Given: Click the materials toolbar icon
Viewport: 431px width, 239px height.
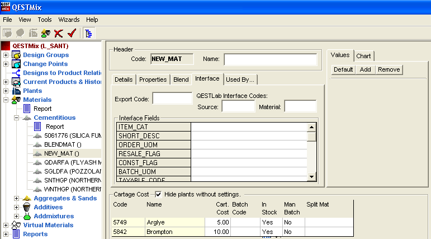Looking at the screenshot, I should 46,33.
